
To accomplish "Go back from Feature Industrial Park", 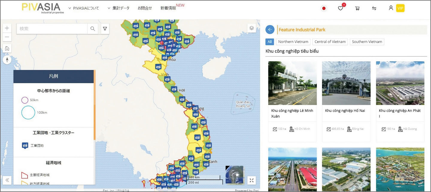I will pyautogui.click(x=270, y=30).
